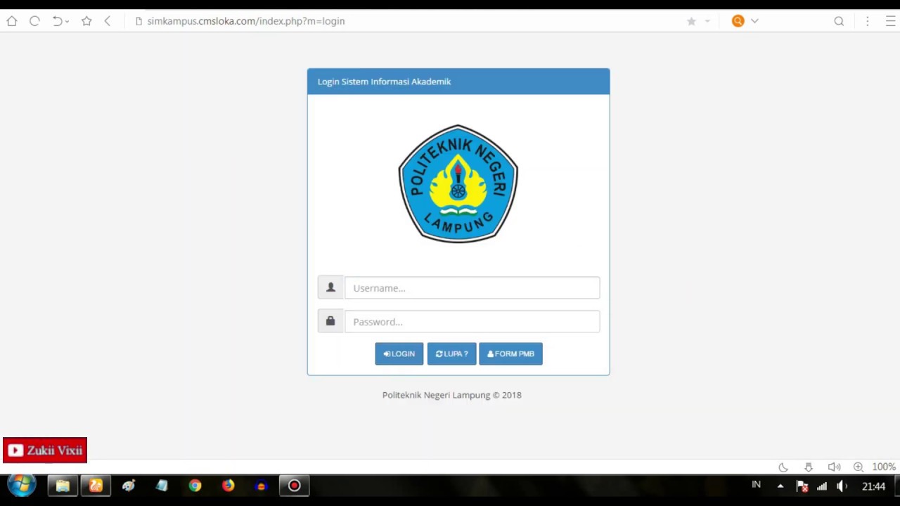This screenshot has width=900, height=506.
Task: Click the IN language indicator
Action: [757, 485]
